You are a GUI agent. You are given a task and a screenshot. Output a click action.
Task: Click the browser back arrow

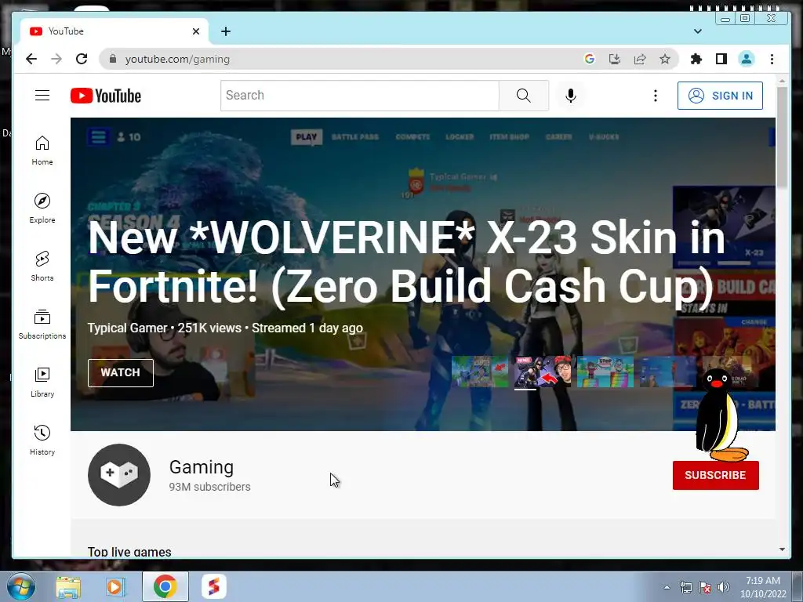coord(31,59)
